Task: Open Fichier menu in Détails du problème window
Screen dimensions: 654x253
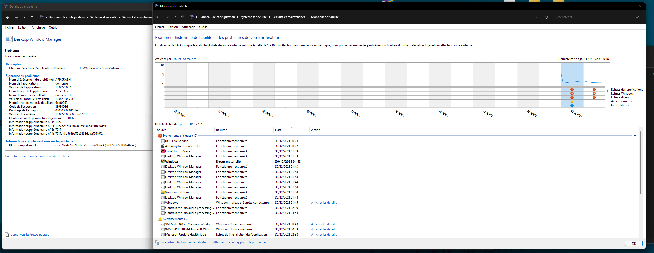Action: pos(10,27)
